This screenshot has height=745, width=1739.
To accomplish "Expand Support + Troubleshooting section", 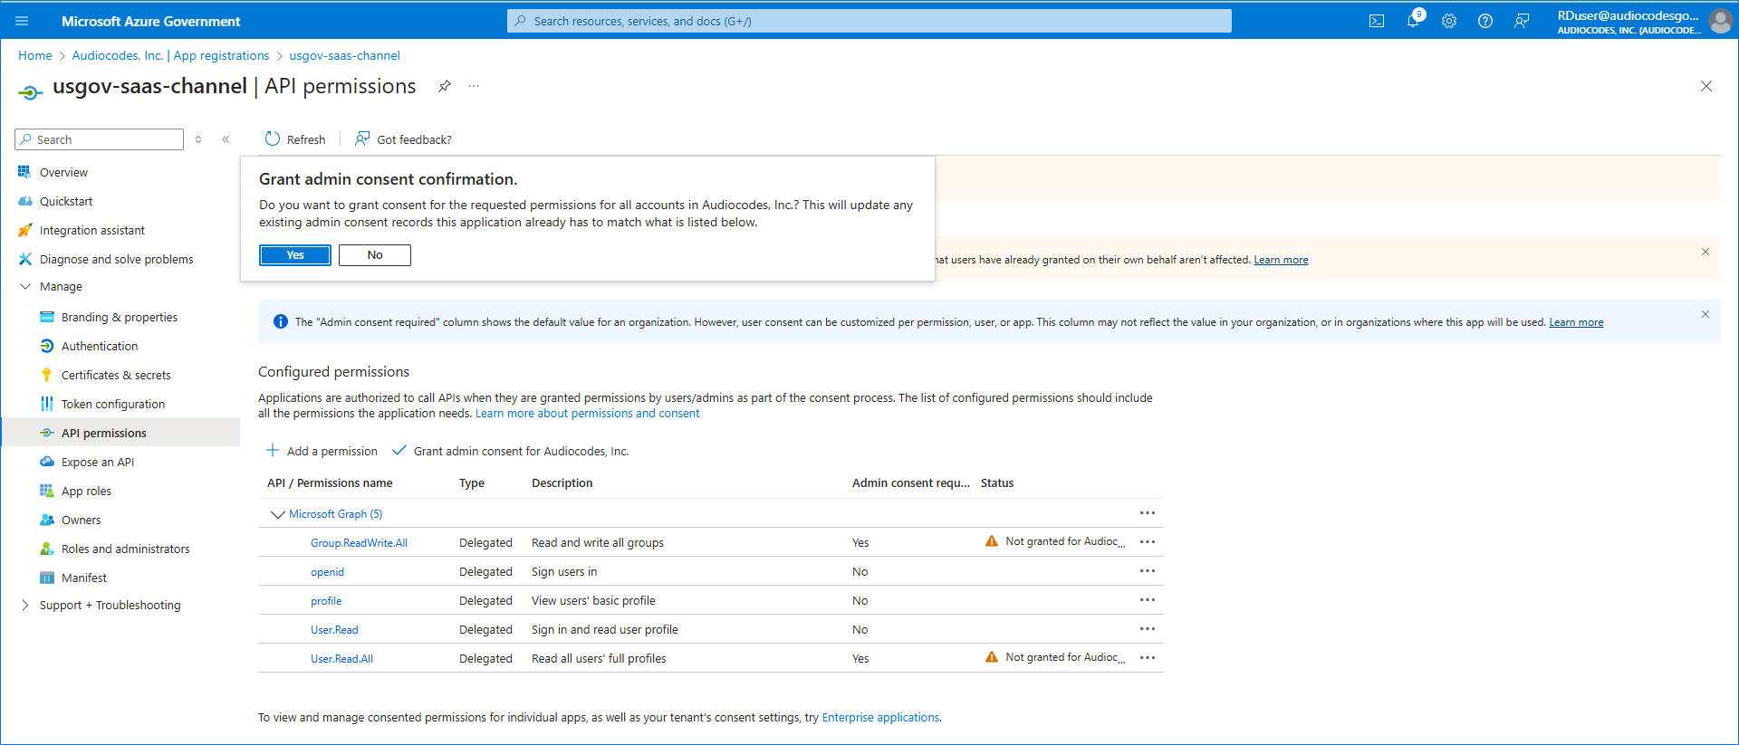I will coord(25,605).
